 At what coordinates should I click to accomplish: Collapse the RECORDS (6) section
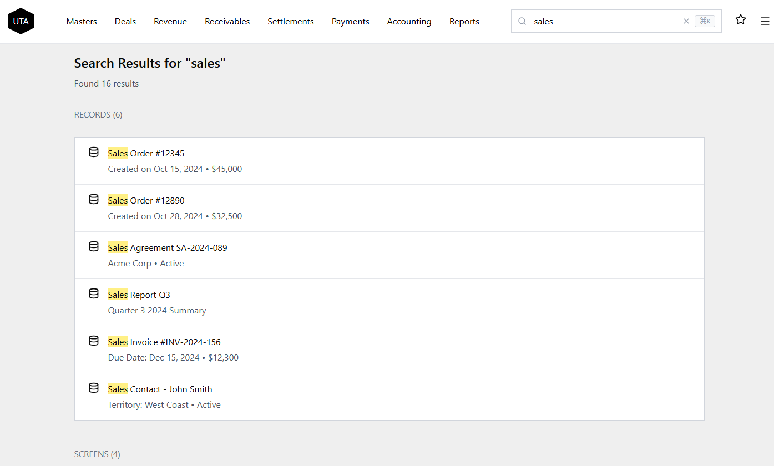point(98,114)
